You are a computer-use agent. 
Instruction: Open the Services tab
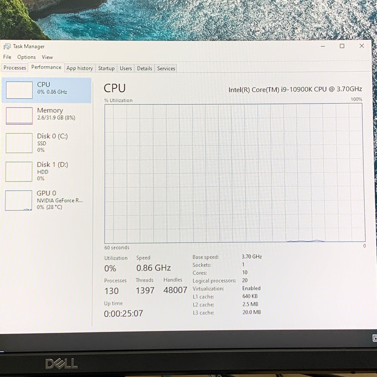(x=166, y=68)
